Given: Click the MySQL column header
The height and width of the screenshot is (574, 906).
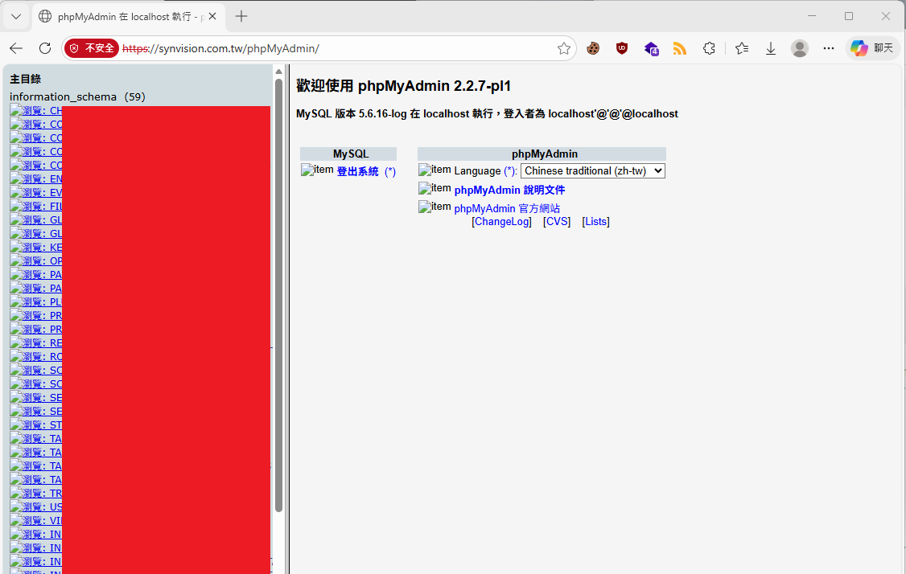Looking at the screenshot, I should 348,154.
